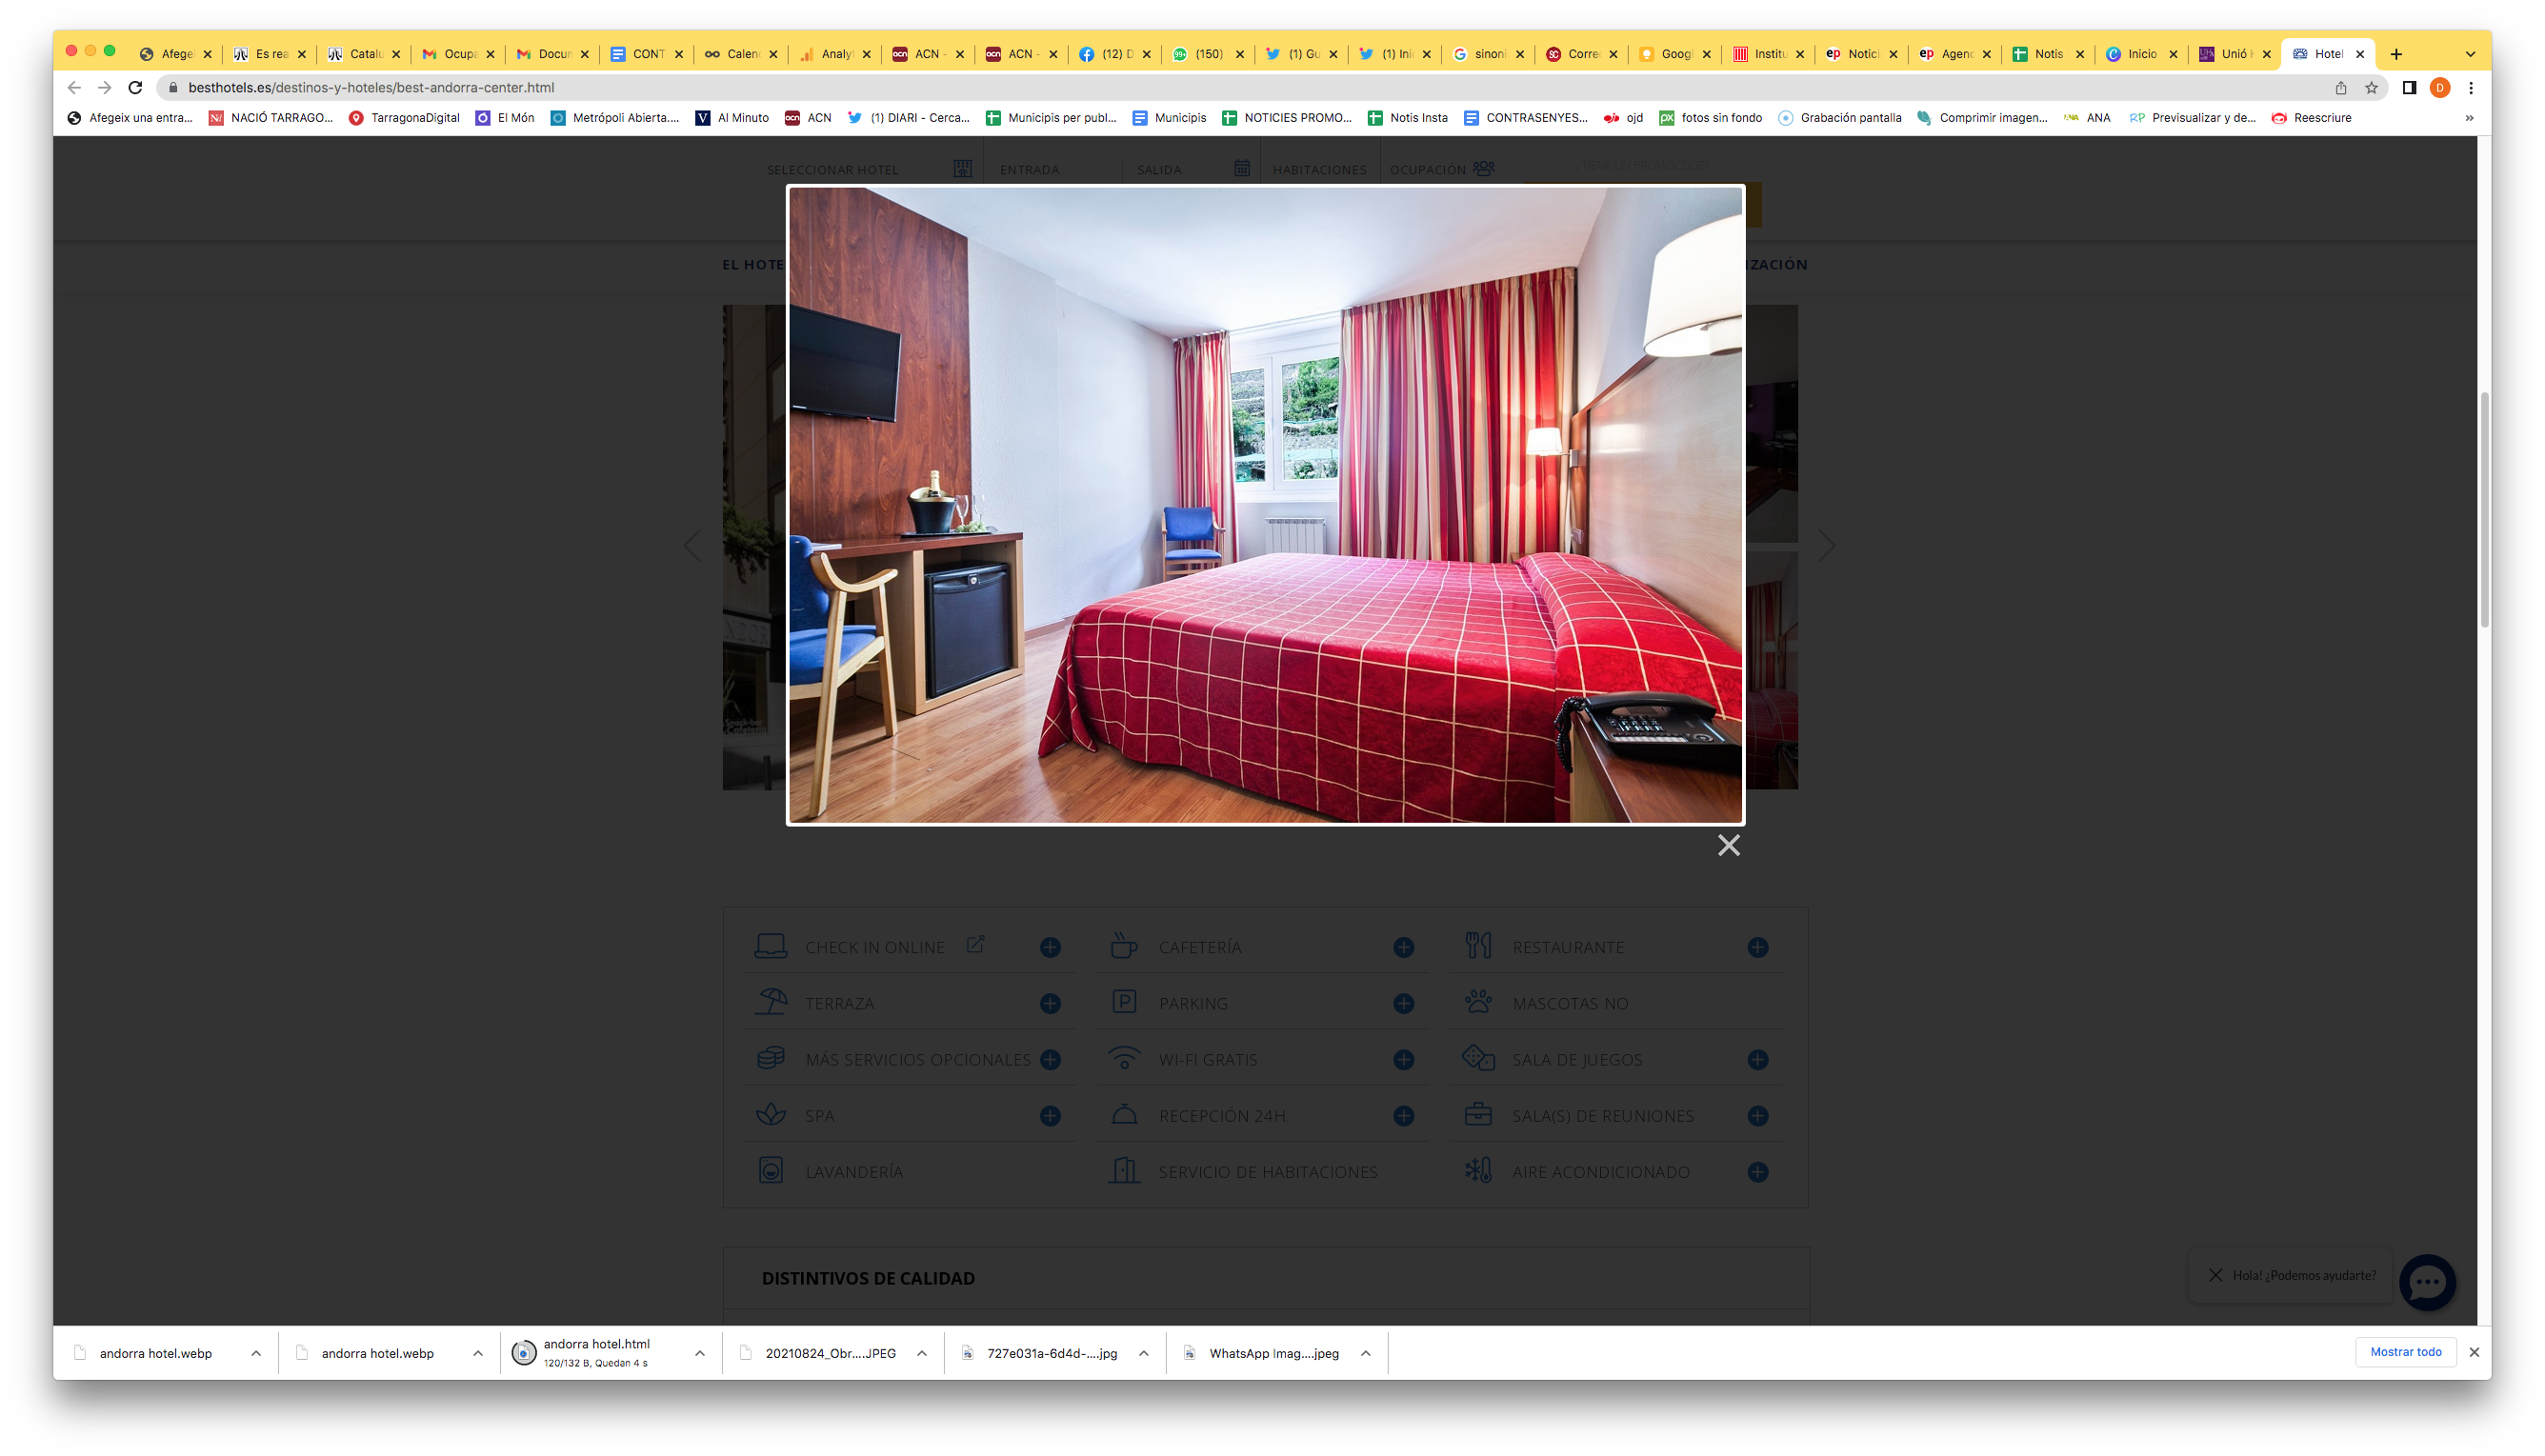Click the Restaurante fork and knife icon
Image resolution: width=2545 pixels, height=1456 pixels.
tap(1478, 945)
